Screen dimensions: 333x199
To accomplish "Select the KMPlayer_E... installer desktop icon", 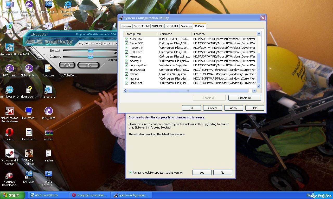I will click(x=48, y=7).
